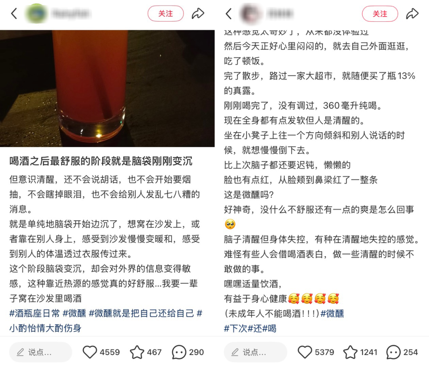Go back from the left post

coord(14,13)
